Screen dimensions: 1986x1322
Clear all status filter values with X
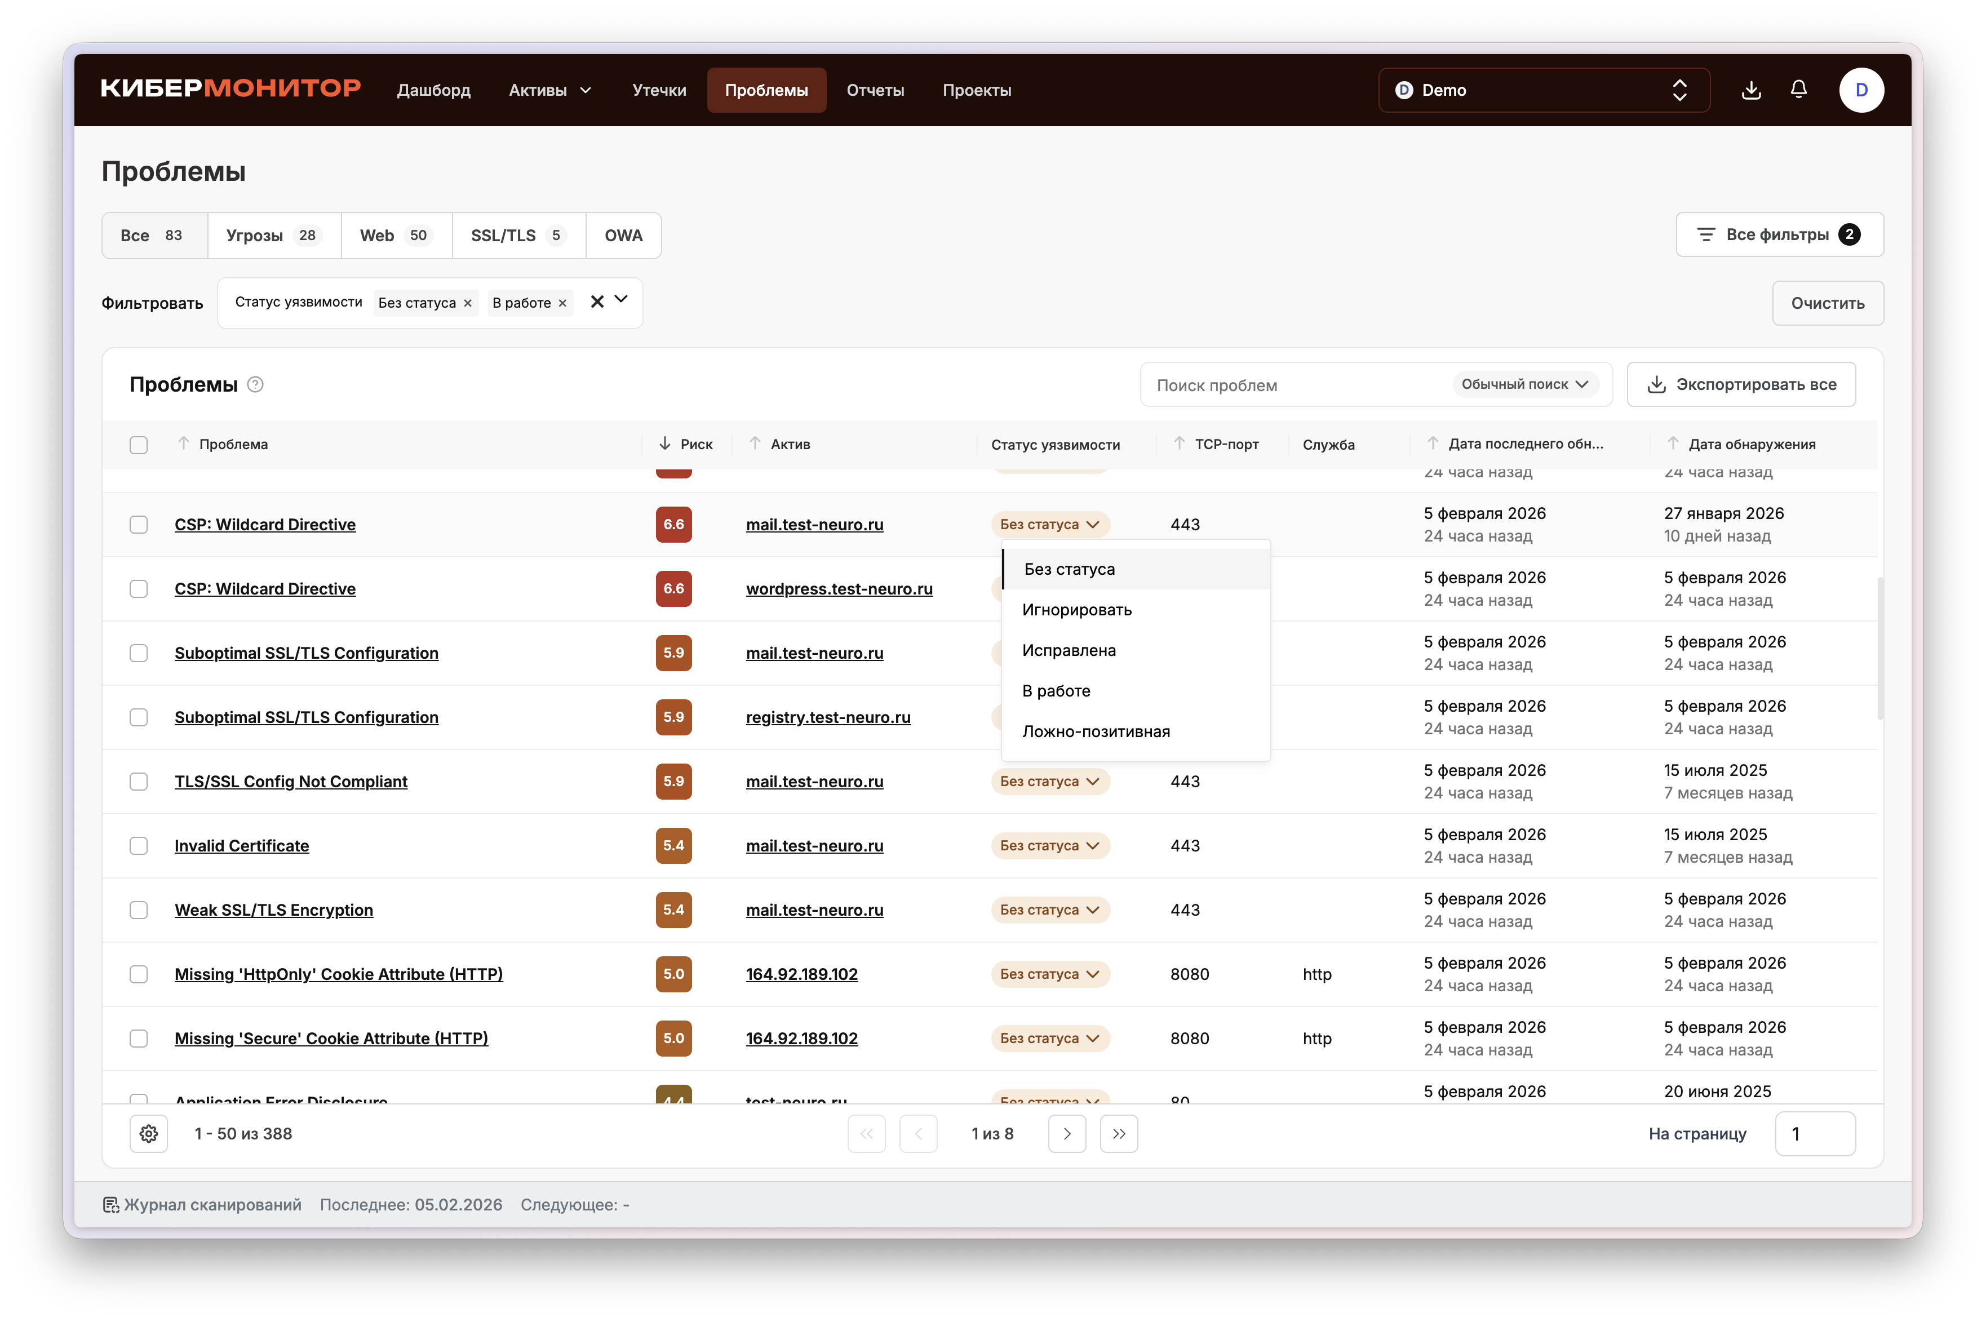tap(597, 302)
